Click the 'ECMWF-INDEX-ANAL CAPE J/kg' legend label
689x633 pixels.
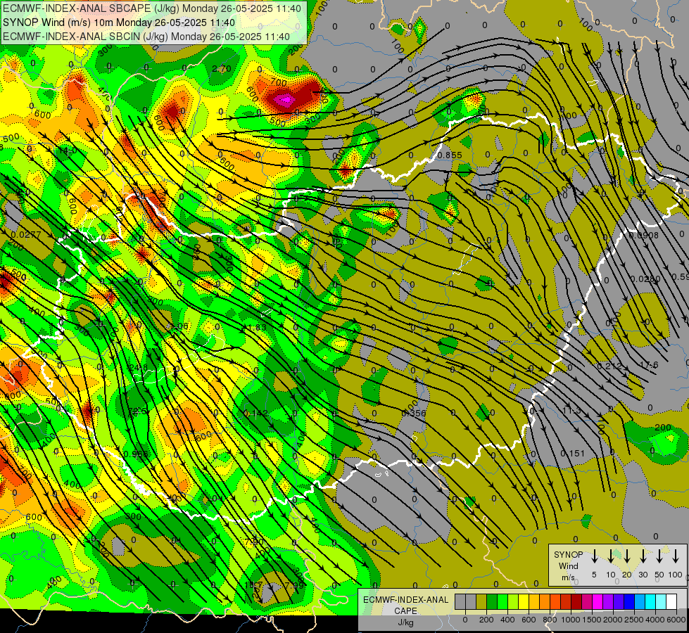[x=405, y=610]
